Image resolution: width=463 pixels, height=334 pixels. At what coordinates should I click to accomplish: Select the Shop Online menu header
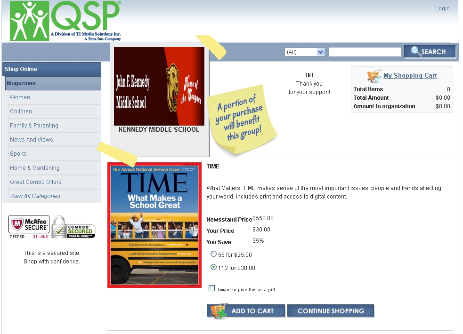pos(52,69)
